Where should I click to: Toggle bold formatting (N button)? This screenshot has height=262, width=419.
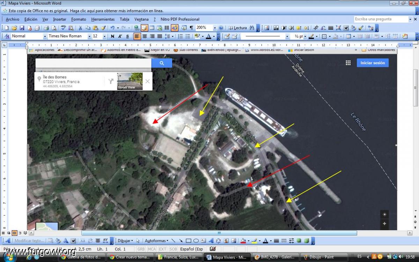112,36
